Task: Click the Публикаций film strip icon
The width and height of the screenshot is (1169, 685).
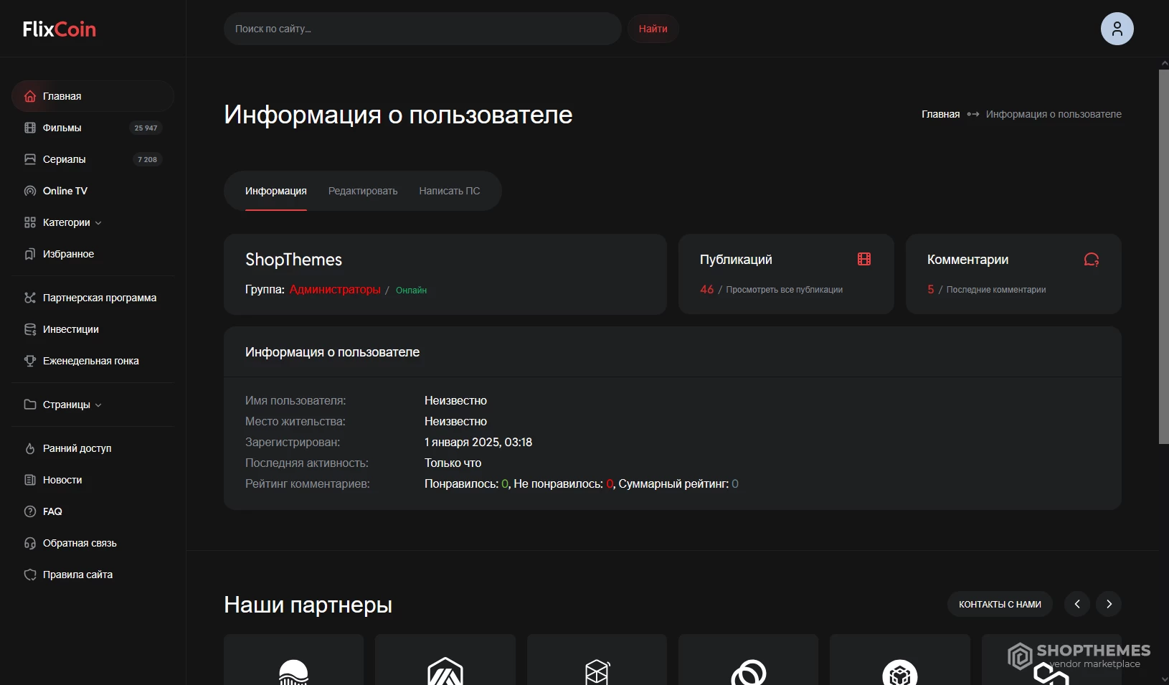Action: pyautogui.click(x=863, y=259)
